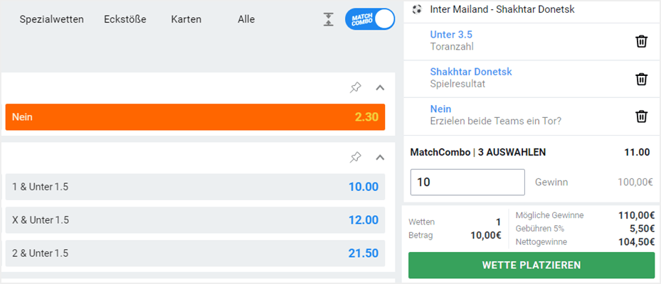Collapse the Unter 1.5 combo market section

click(x=380, y=157)
